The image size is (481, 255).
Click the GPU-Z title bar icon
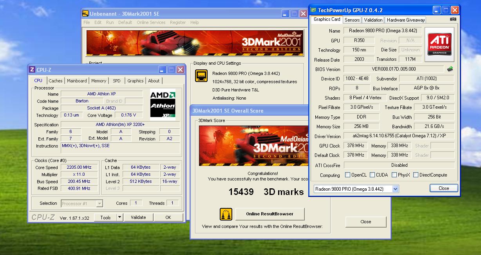pyautogui.click(x=313, y=10)
